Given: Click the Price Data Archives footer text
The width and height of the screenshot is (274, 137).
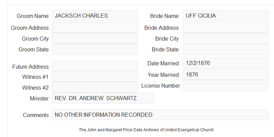Looking at the screenshot, I should click(146, 130).
